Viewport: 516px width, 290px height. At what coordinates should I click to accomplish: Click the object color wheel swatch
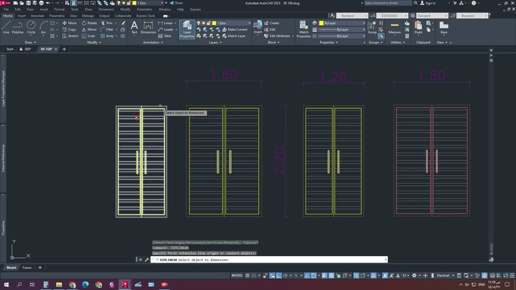pyautogui.click(x=314, y=23)
